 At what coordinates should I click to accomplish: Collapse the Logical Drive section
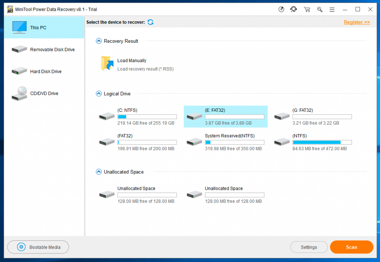click(x=99, y=94)
